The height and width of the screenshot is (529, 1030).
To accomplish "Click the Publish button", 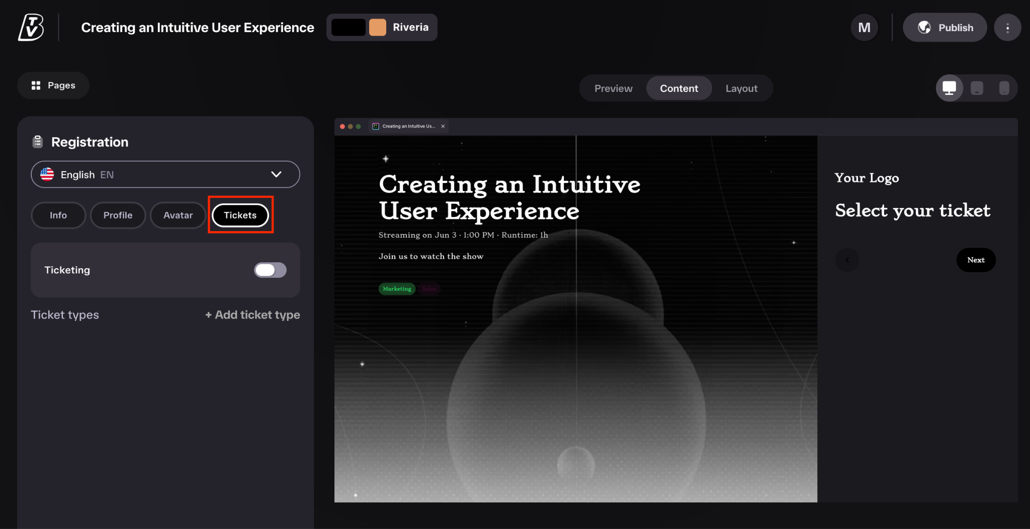I will 945,28.
